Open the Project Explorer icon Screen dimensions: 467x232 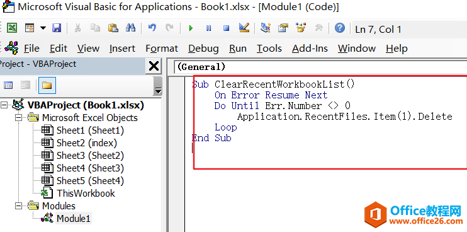click(x=265, y=28)
